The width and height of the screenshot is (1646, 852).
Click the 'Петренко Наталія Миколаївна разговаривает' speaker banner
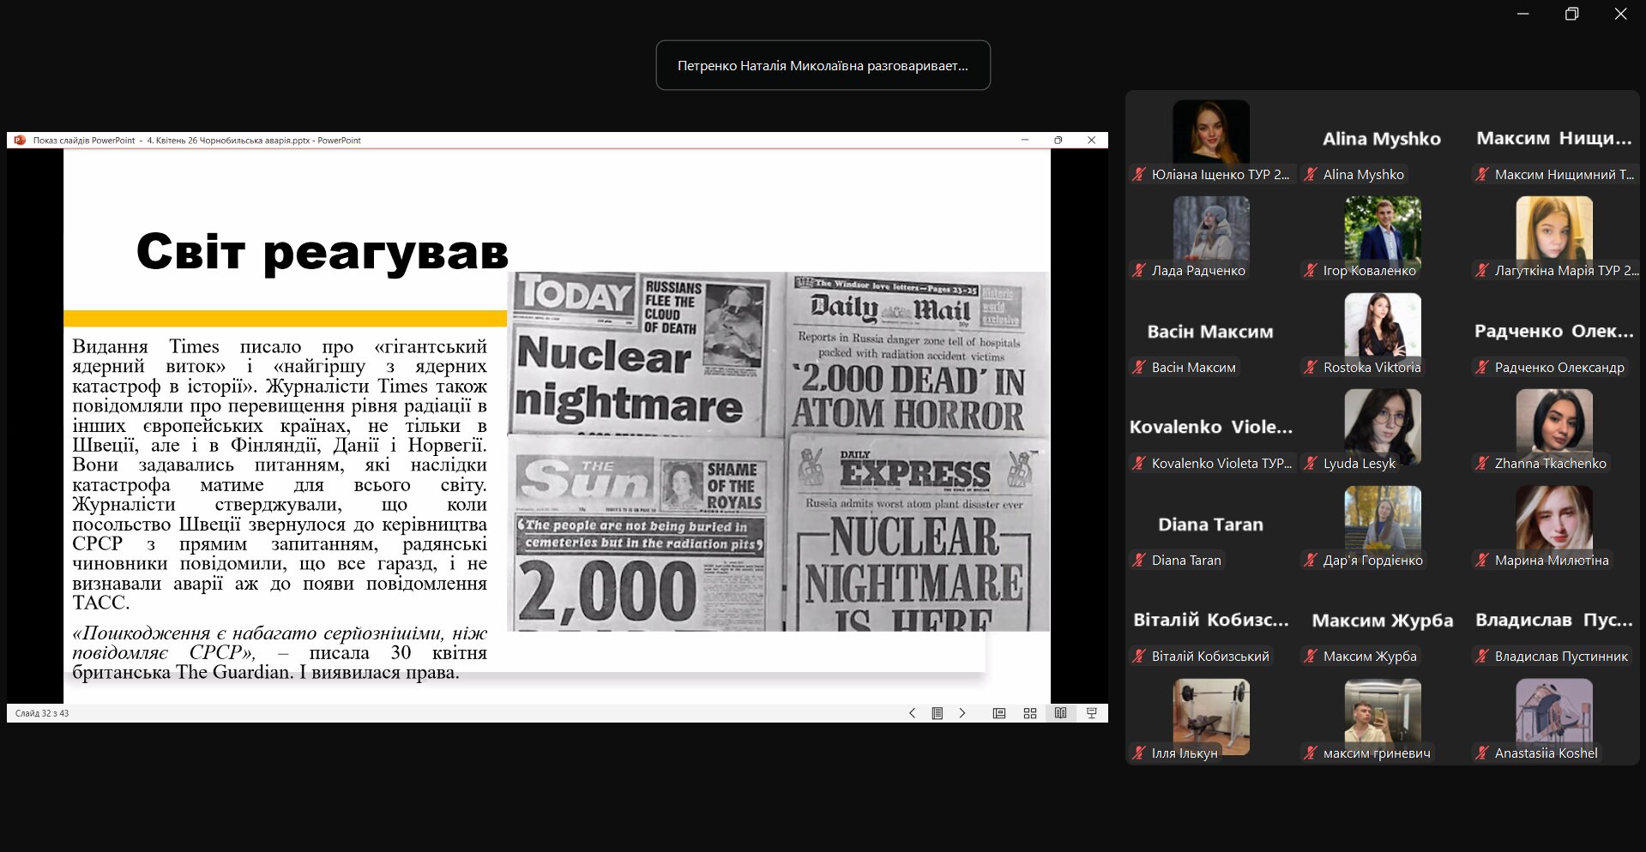pos(823,65)
